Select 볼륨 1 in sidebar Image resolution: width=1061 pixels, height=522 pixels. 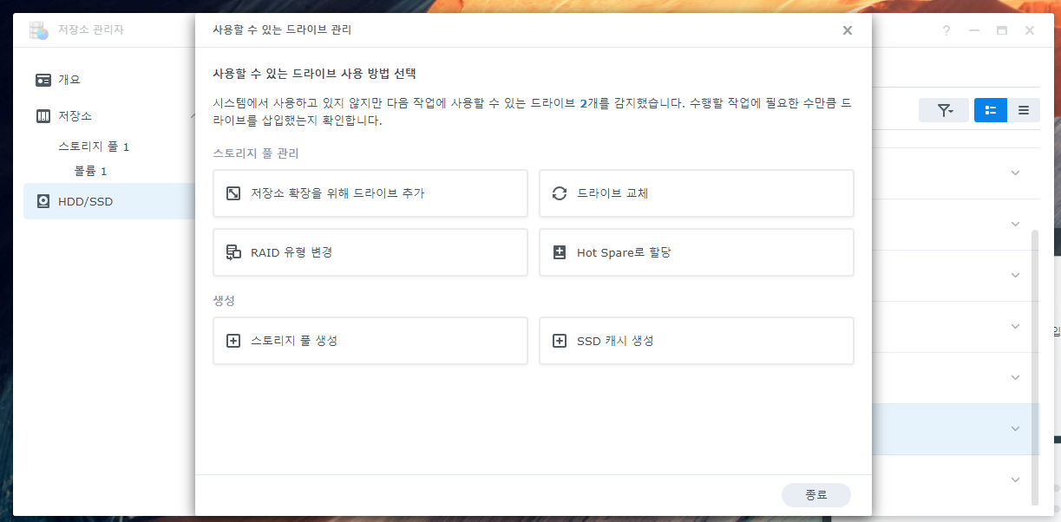tap(90, 171)
